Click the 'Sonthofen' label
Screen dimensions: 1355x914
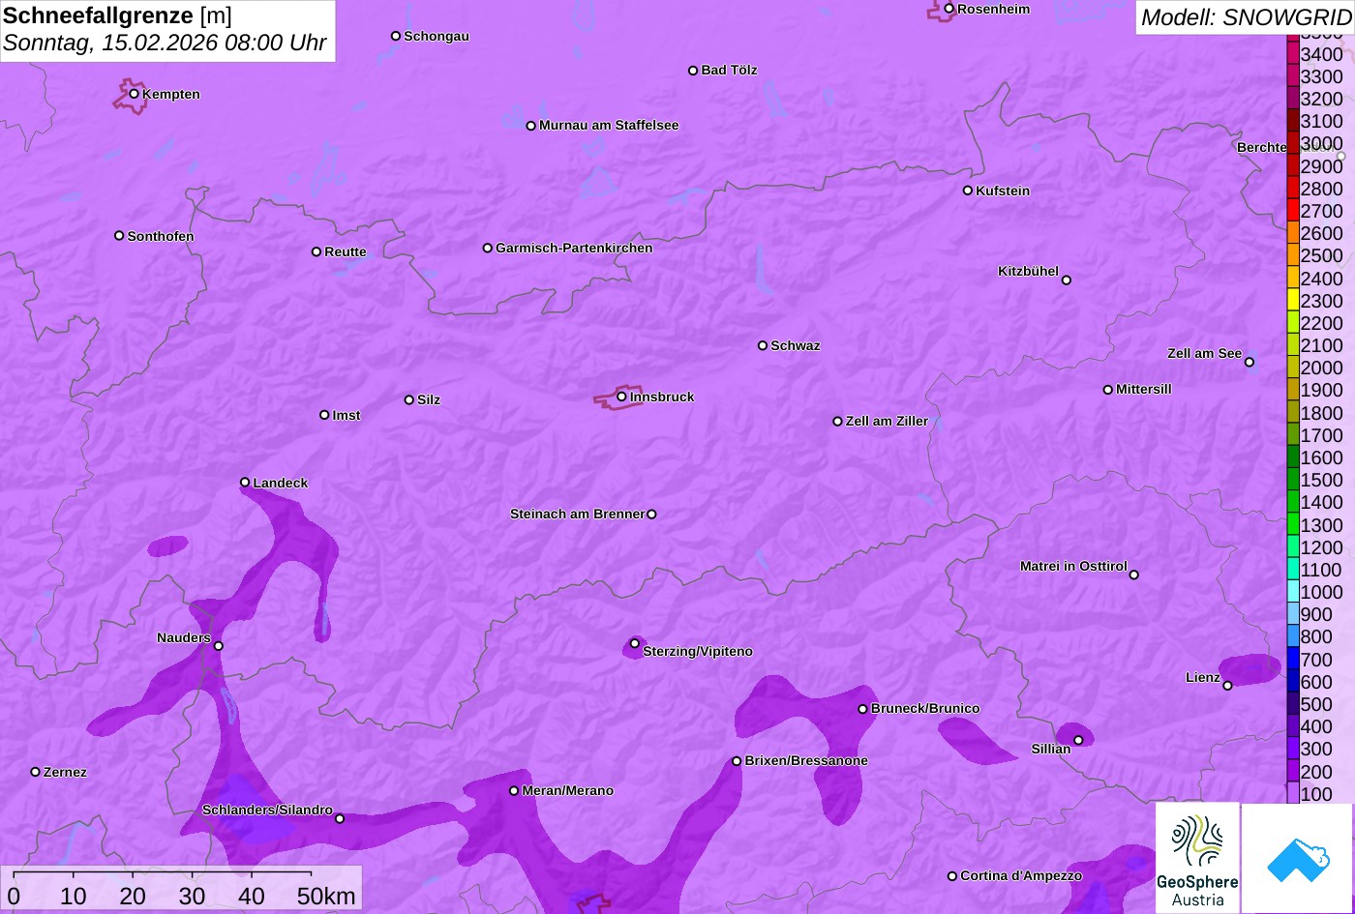(161, 236)
